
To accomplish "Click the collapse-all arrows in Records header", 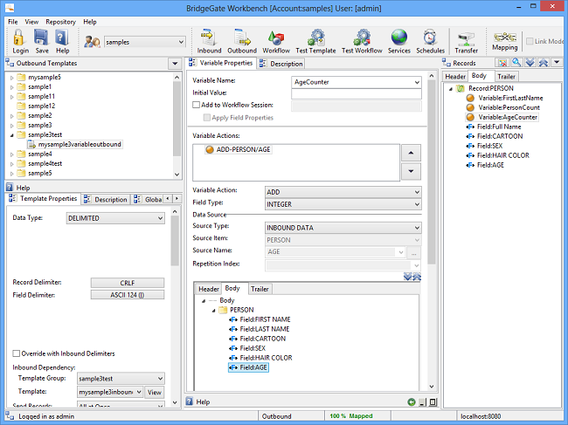I will [543, 63].
